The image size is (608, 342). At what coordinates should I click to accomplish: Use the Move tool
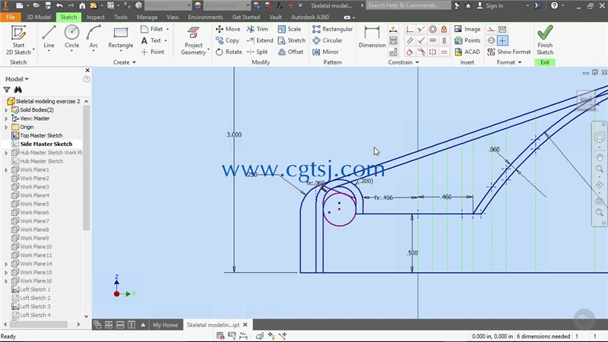pyautogui.click(x=228, y=29)
